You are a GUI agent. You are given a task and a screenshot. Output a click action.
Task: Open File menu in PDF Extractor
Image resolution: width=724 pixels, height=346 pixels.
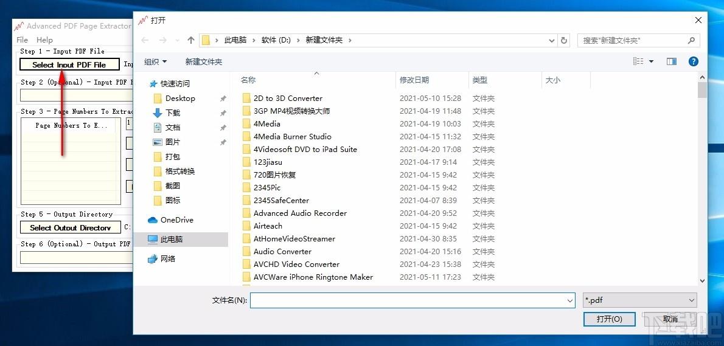(22, 40)
